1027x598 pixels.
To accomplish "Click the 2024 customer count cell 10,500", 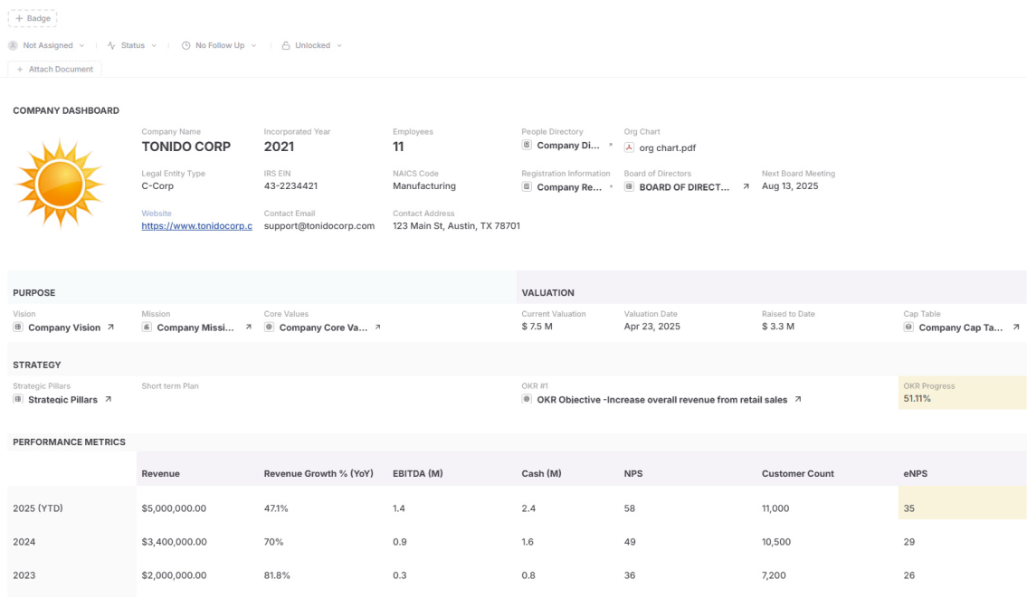I will [776, 542].
